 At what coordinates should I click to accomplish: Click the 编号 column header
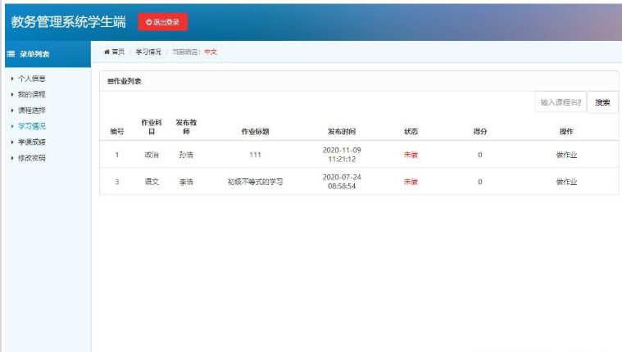(x=117, y=131)
